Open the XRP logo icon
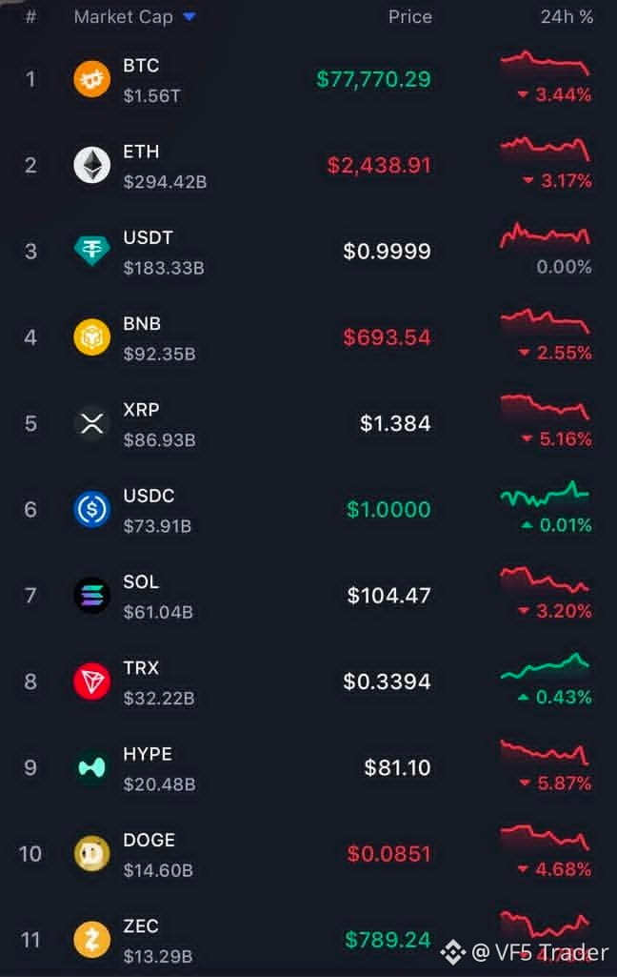This screenshot has height=977, width=617. click(x=91, y=424)
